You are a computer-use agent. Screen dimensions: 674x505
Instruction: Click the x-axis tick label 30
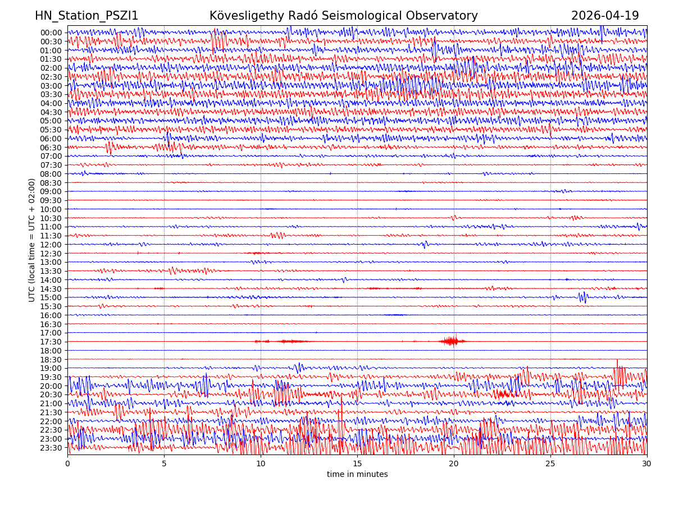pos(647,464)
